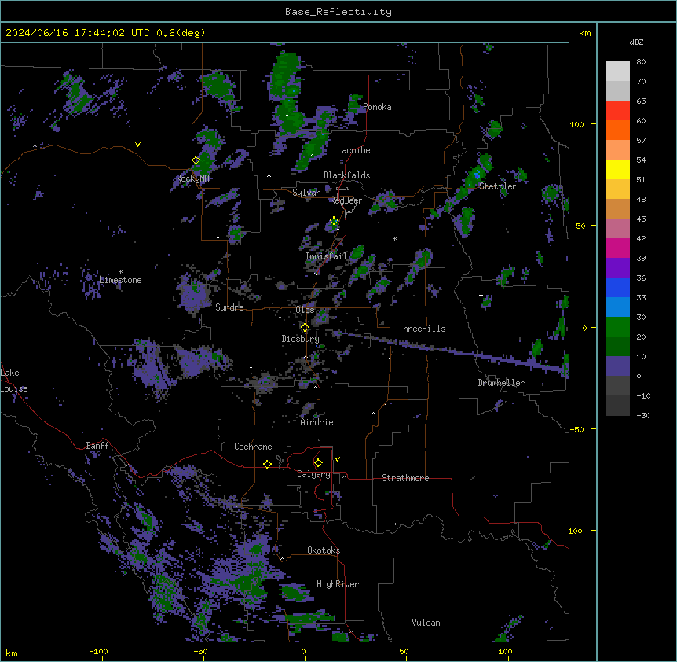This screenshot has width=677, height=662.
Task: Pick the blue 33-36 dBZ legend swatch
Action: click(x=617, y=287)
